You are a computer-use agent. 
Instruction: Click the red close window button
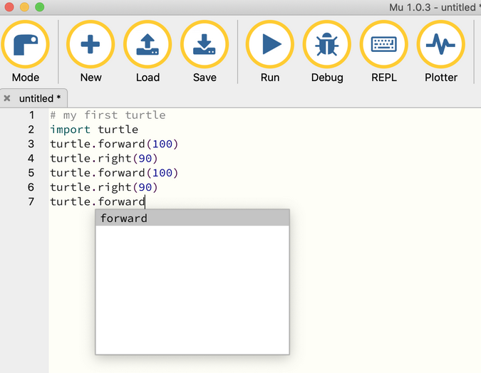pos(9,7)
